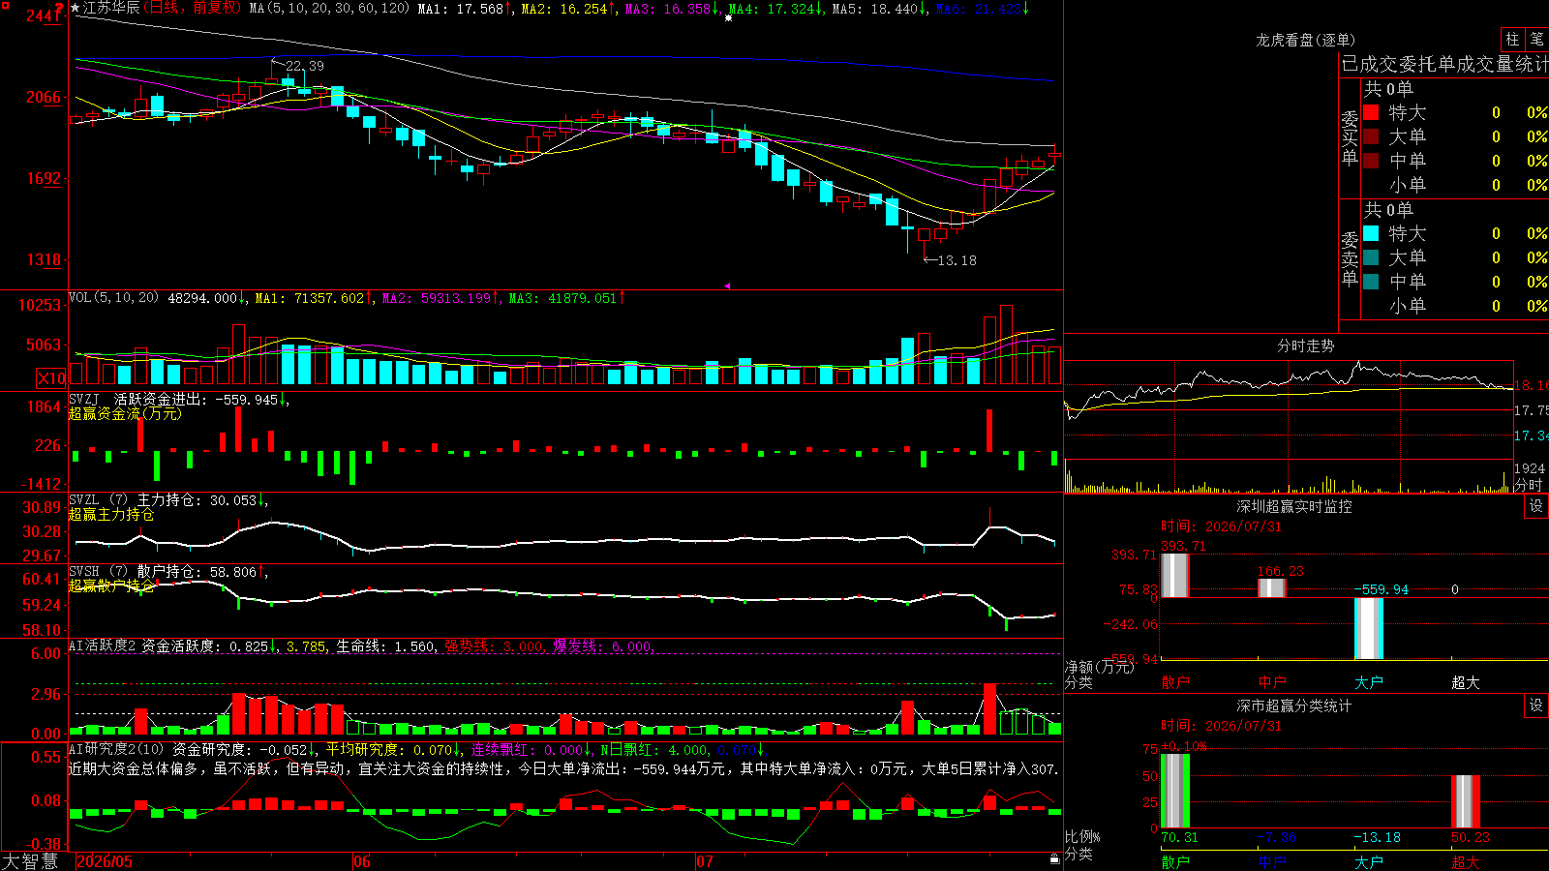The height and width of the screenshot is (871, 1549).
Task: Click the 已成交委托单成交量统计 header
Action: coord(1444,64)
